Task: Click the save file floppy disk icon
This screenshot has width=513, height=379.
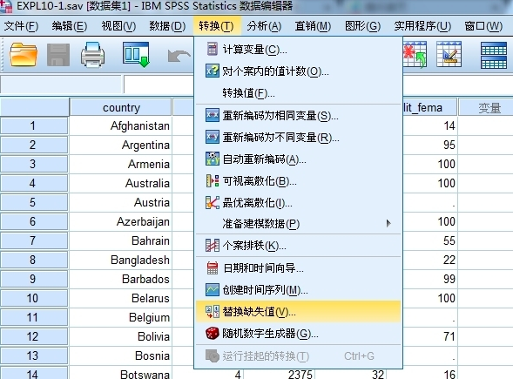Action: click(x=58, y=55)
